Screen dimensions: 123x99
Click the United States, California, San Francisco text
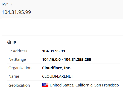pos(84,85)
